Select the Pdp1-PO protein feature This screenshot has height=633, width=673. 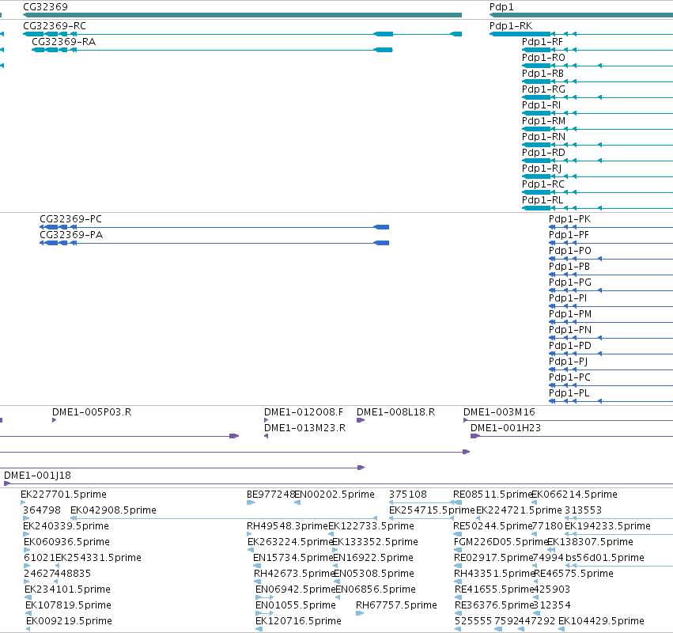(570, 251)
